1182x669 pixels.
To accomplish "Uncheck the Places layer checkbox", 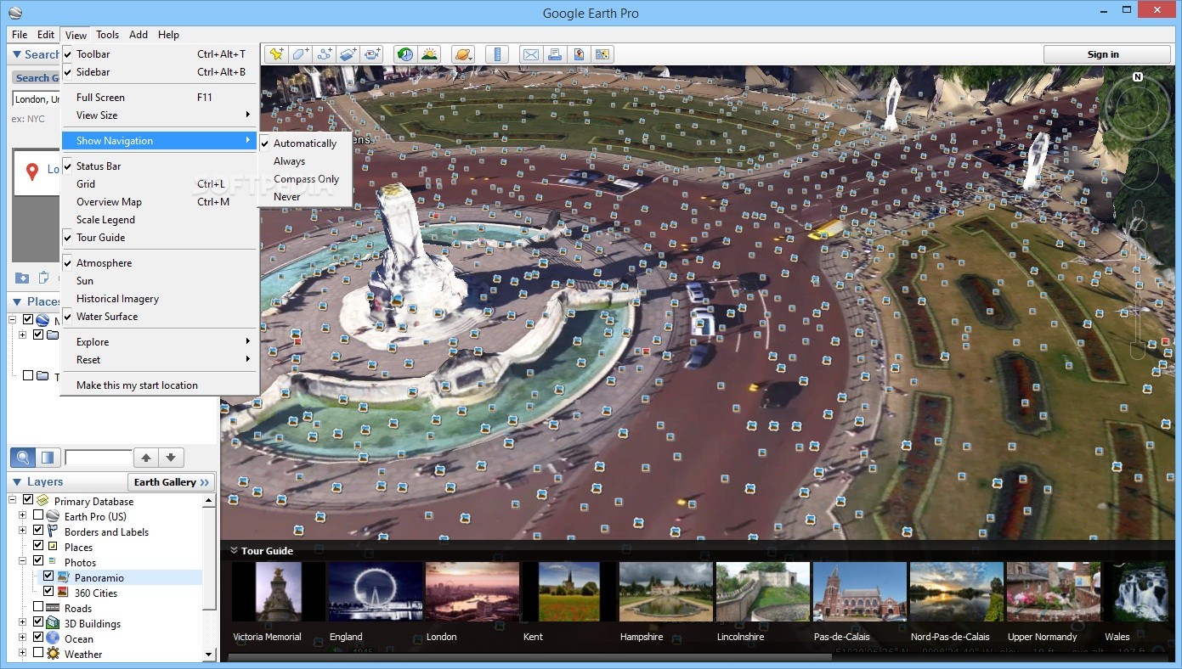I will tap(38, 547).
